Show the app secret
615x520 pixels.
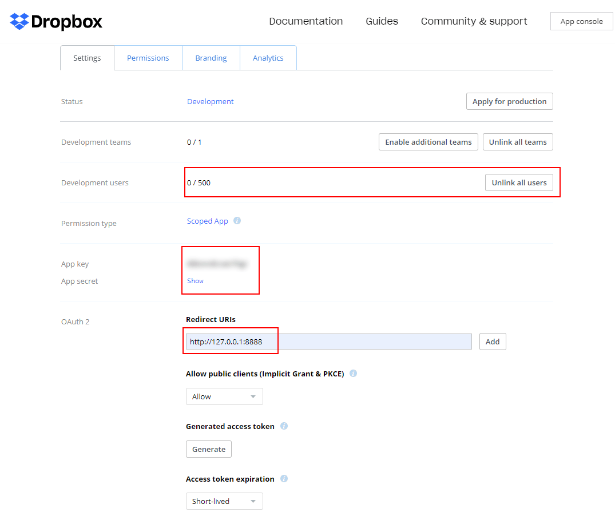(195, 281)
